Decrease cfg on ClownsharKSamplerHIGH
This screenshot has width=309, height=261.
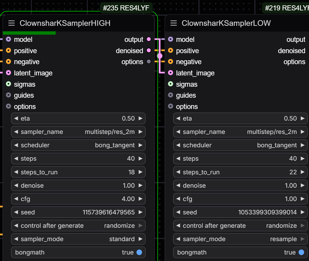coord(16,199)
